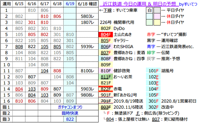Viewport: 200px width, 123px height.
Task: Click the 6/19 cell 301 in row 6
Action: (x=70, y=40)
